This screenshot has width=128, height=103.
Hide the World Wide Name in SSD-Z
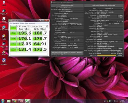(x=121, y=17)
